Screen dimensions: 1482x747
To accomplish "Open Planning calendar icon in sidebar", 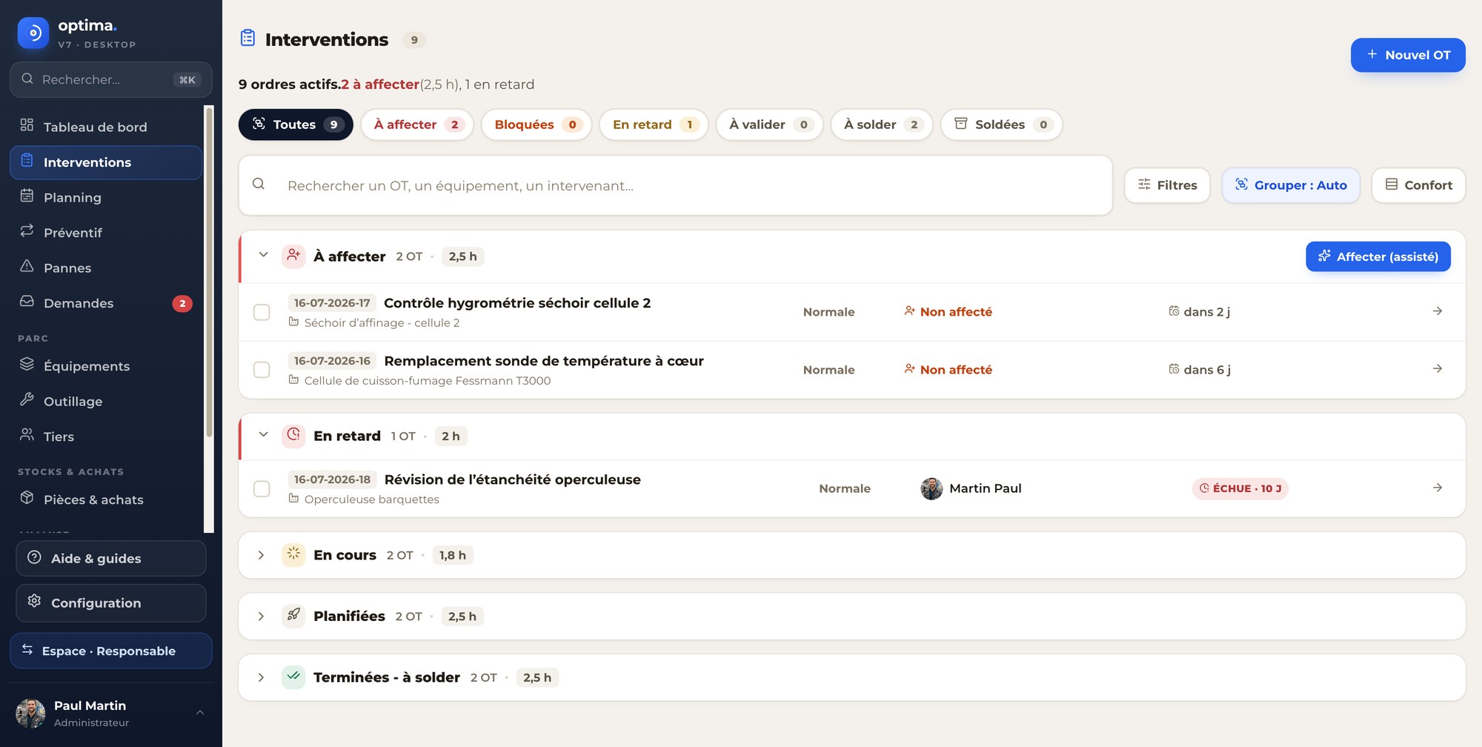I will [x=27, y=196].
